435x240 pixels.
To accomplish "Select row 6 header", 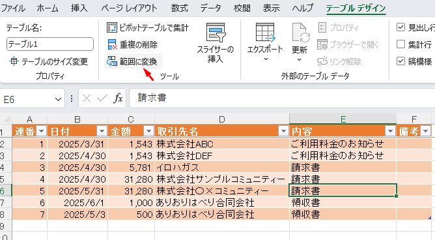I will pyautogui.click(x=6, y=191).
